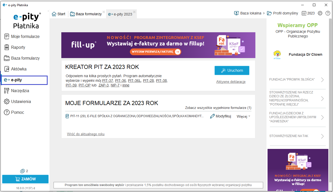Click the Uruchom button
Screen dimensions: 333x192
pyautogui.click(x=232, y=70)
